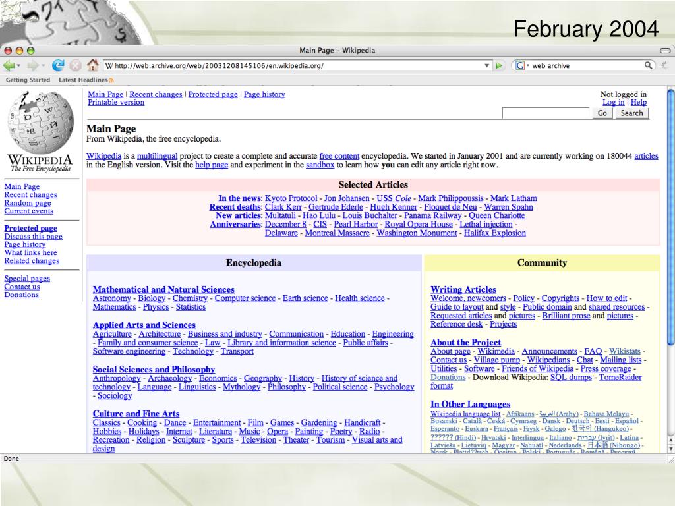Click the browser Back arrow button
The width and height of the screenshot is (675, 506).
(8, 65)
